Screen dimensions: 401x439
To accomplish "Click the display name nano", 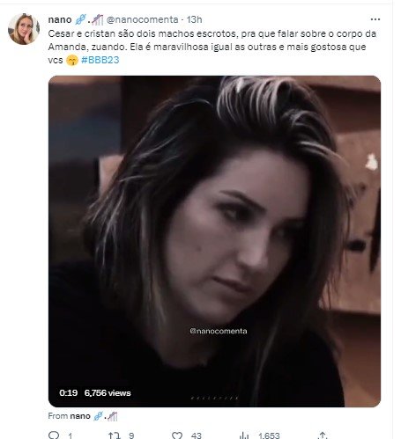I will click(x=60, y=19).
